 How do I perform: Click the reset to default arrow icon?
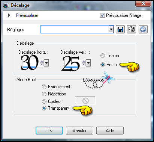pos(143,29)
